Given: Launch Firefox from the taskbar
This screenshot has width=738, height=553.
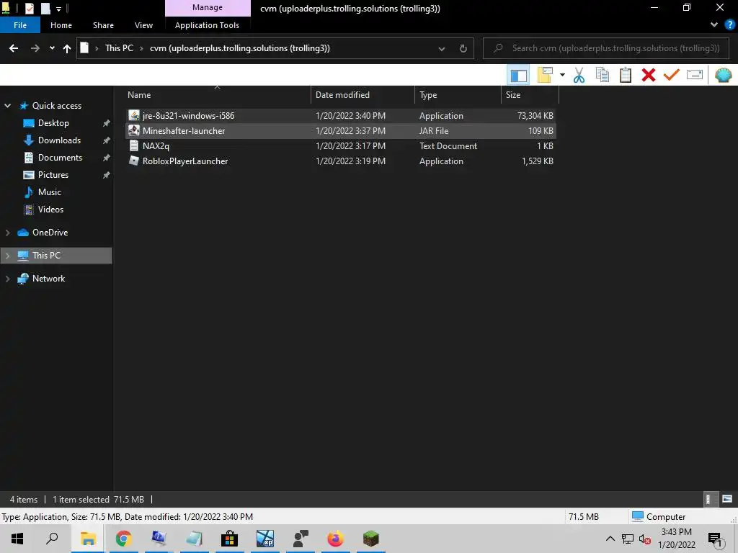Looking at the screenshot, I should [336, 539].
